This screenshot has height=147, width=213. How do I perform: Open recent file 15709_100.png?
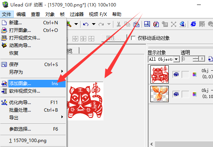coord(33,141)
